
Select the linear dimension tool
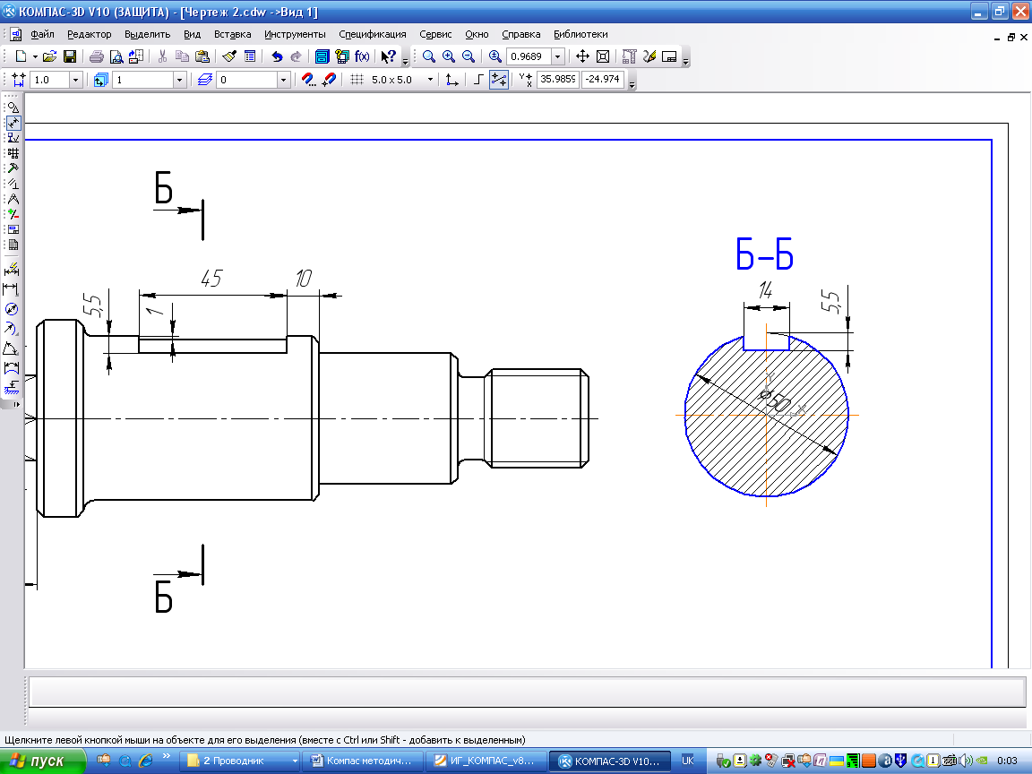coord(11,289)
